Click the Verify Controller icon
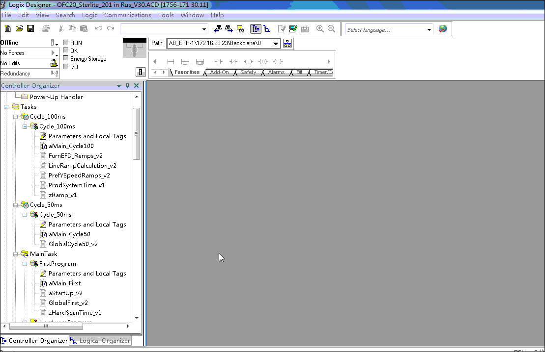 (x=293, y=29)
